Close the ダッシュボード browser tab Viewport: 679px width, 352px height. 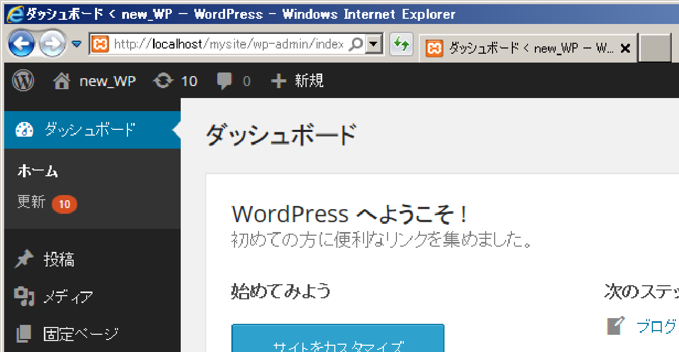[x=625, y=48]
